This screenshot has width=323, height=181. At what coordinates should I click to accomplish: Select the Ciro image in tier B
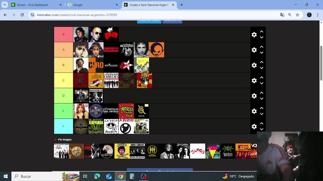(96, 65)
